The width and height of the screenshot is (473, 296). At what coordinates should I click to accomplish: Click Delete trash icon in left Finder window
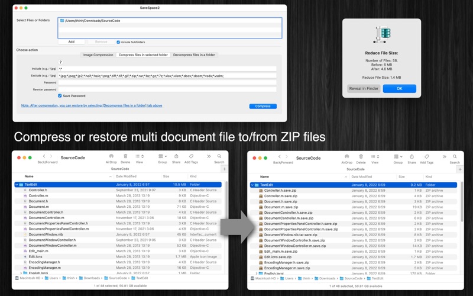pyautogui.click(x=125, y=156)
